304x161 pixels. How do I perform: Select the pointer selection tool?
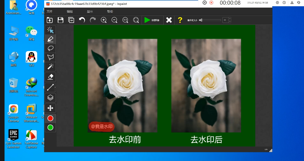coord(51,30)
